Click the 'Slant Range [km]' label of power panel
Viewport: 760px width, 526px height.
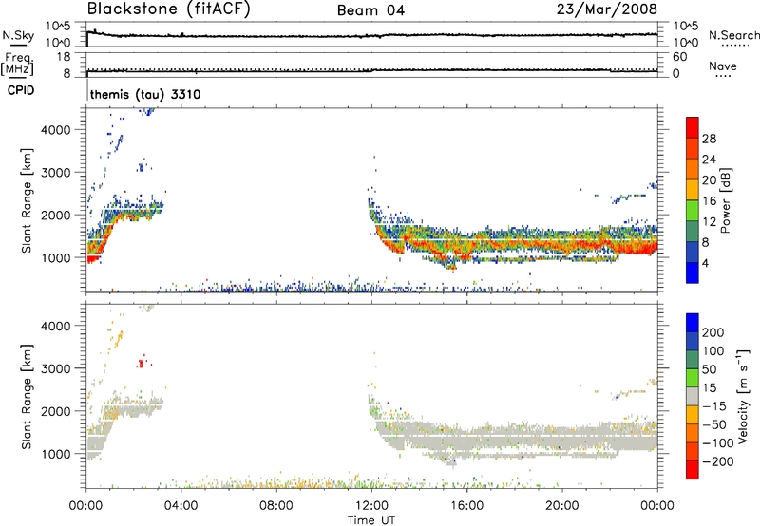[27, 200]
